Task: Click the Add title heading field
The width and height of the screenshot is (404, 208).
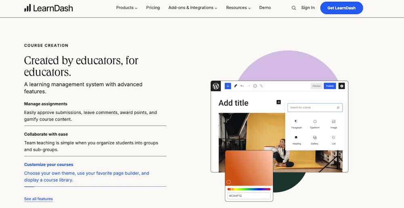Action: (234, 103)
